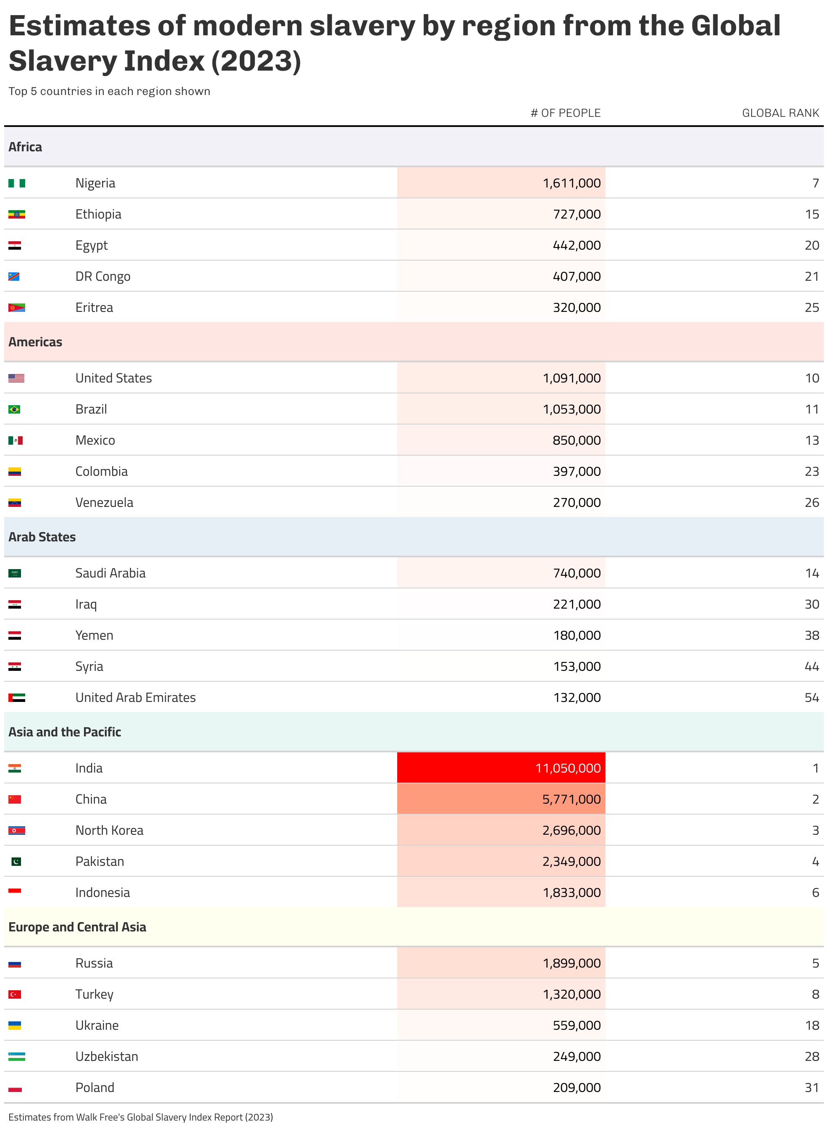This screenshot has width=828, height=1134.
Task: Click Venezuela's global rank value 26
Action: 812,502
